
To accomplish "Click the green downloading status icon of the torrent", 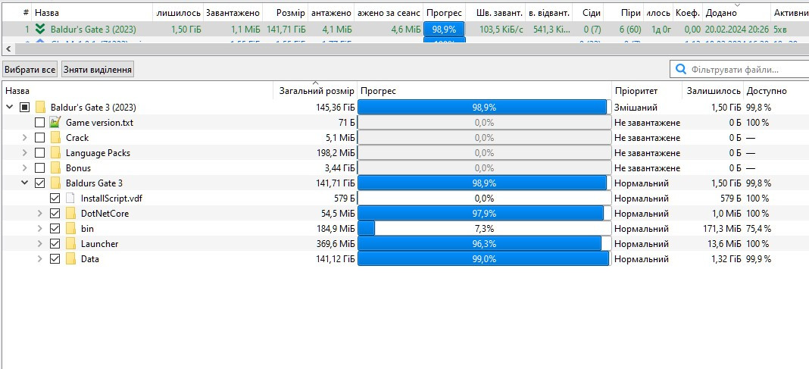I will [40, 29].
